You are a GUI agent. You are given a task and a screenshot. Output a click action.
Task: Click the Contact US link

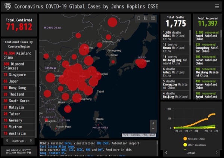tap(57, 153)
